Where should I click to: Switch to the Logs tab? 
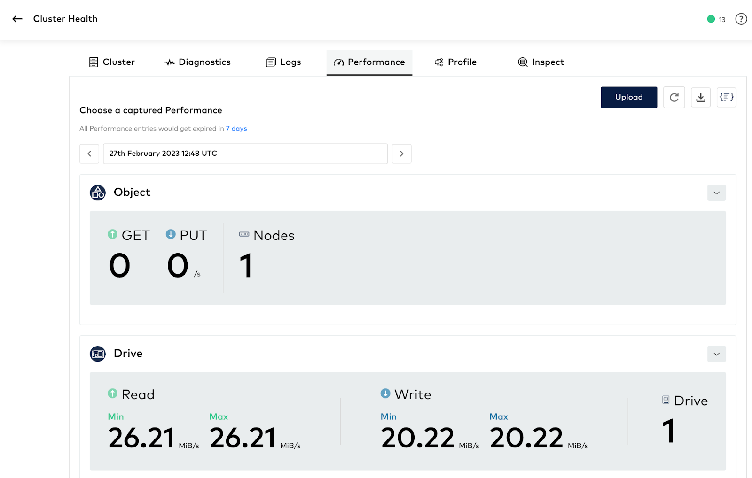(x=283, y=62)
